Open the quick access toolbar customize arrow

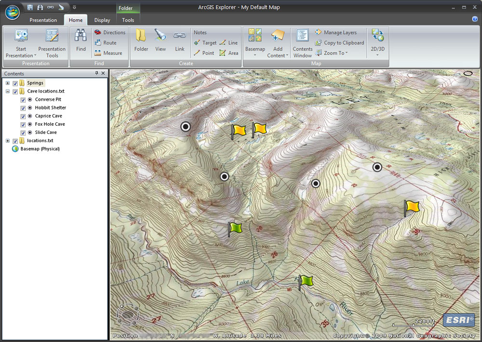pyautogui.click(x=74, y=7)
